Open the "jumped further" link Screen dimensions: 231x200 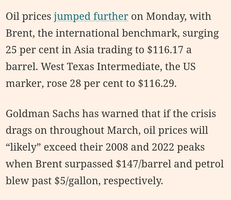(x=91, y=16)
